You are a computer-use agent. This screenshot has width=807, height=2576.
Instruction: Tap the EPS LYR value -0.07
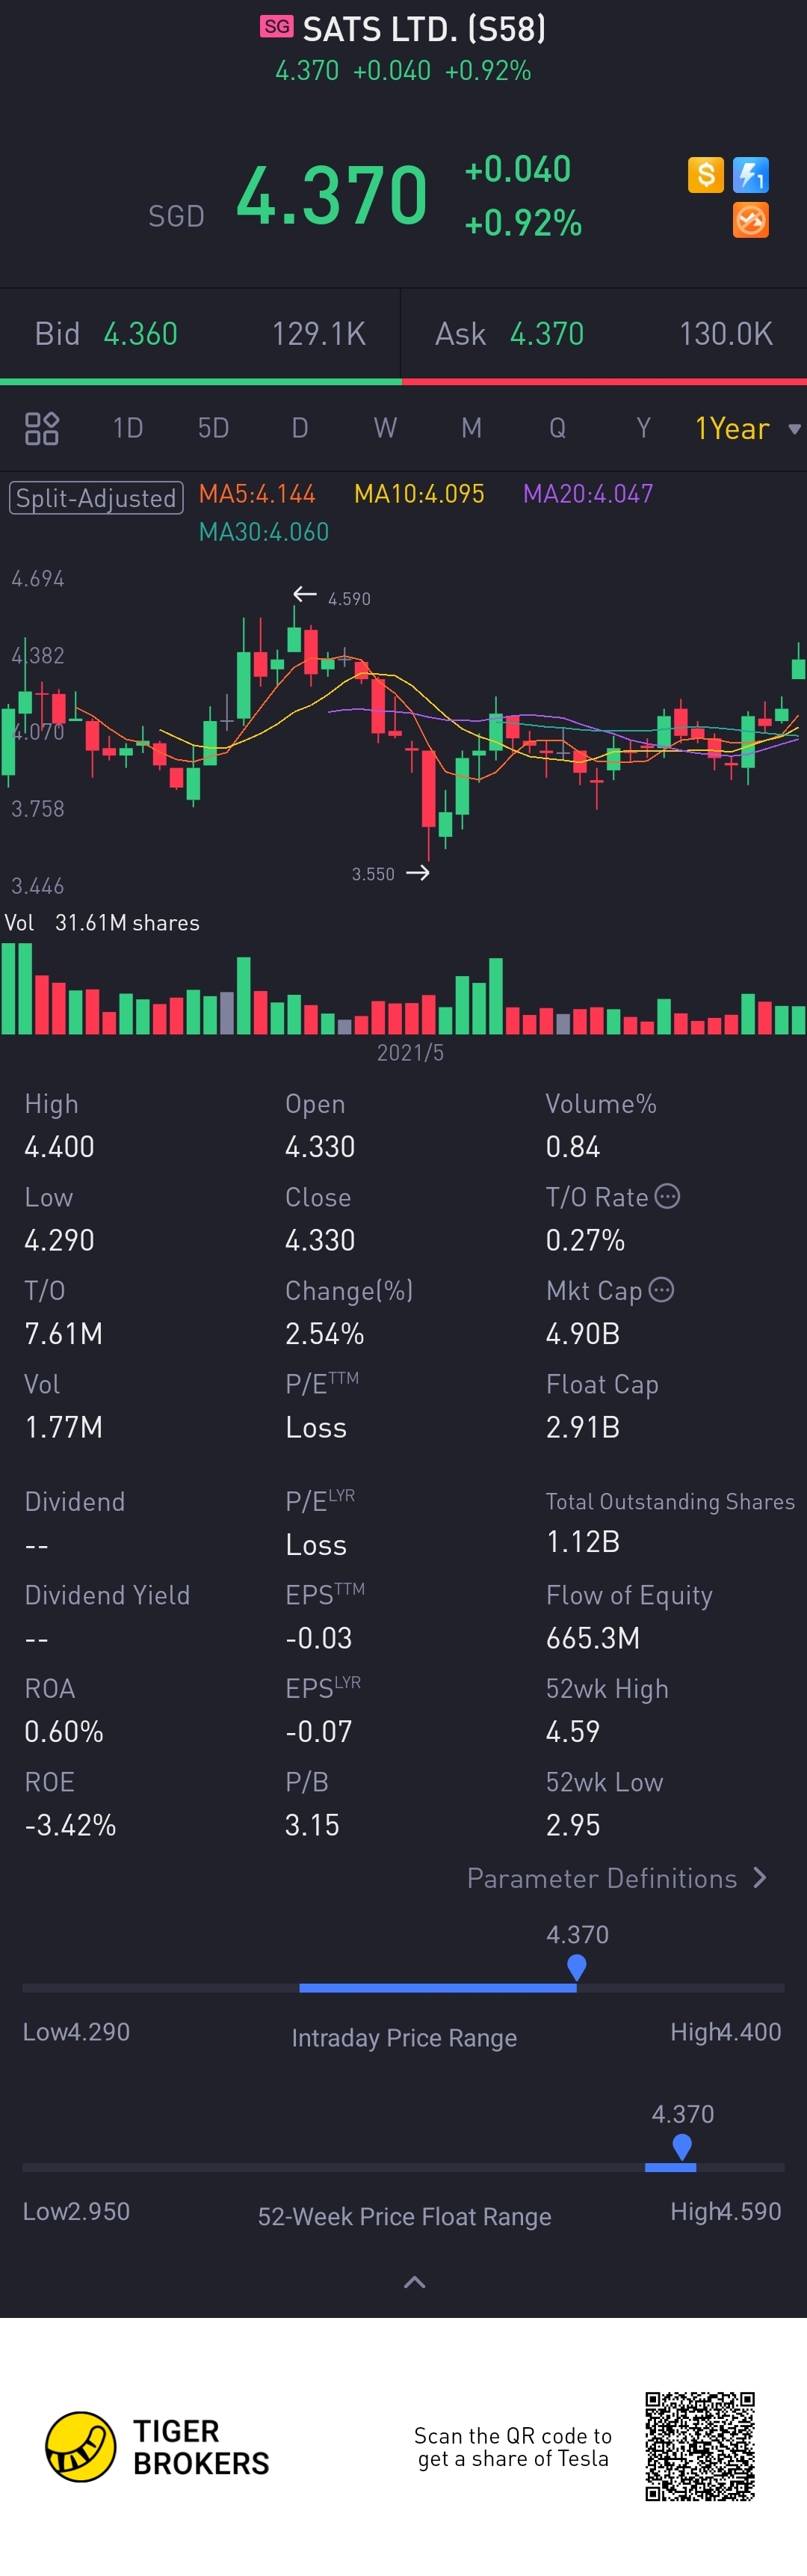(318, 1732)
